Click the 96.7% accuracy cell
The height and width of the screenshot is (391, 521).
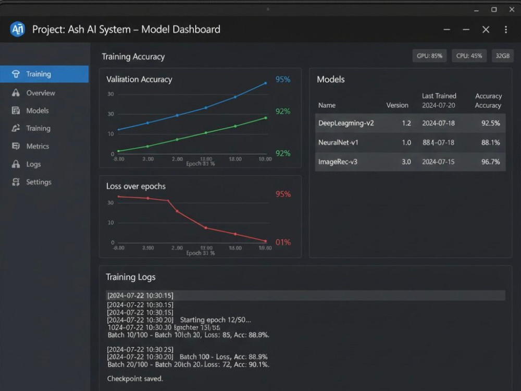[490, 162]
